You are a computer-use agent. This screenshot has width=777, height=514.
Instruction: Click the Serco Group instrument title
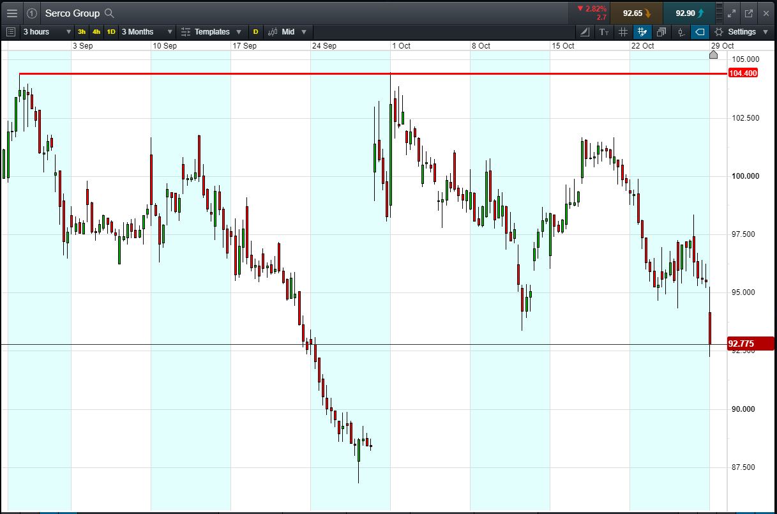point(72,13)
